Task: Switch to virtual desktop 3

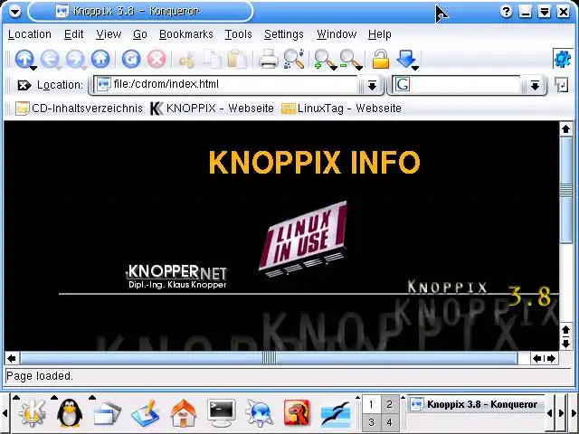Action: tap(372, 422)
